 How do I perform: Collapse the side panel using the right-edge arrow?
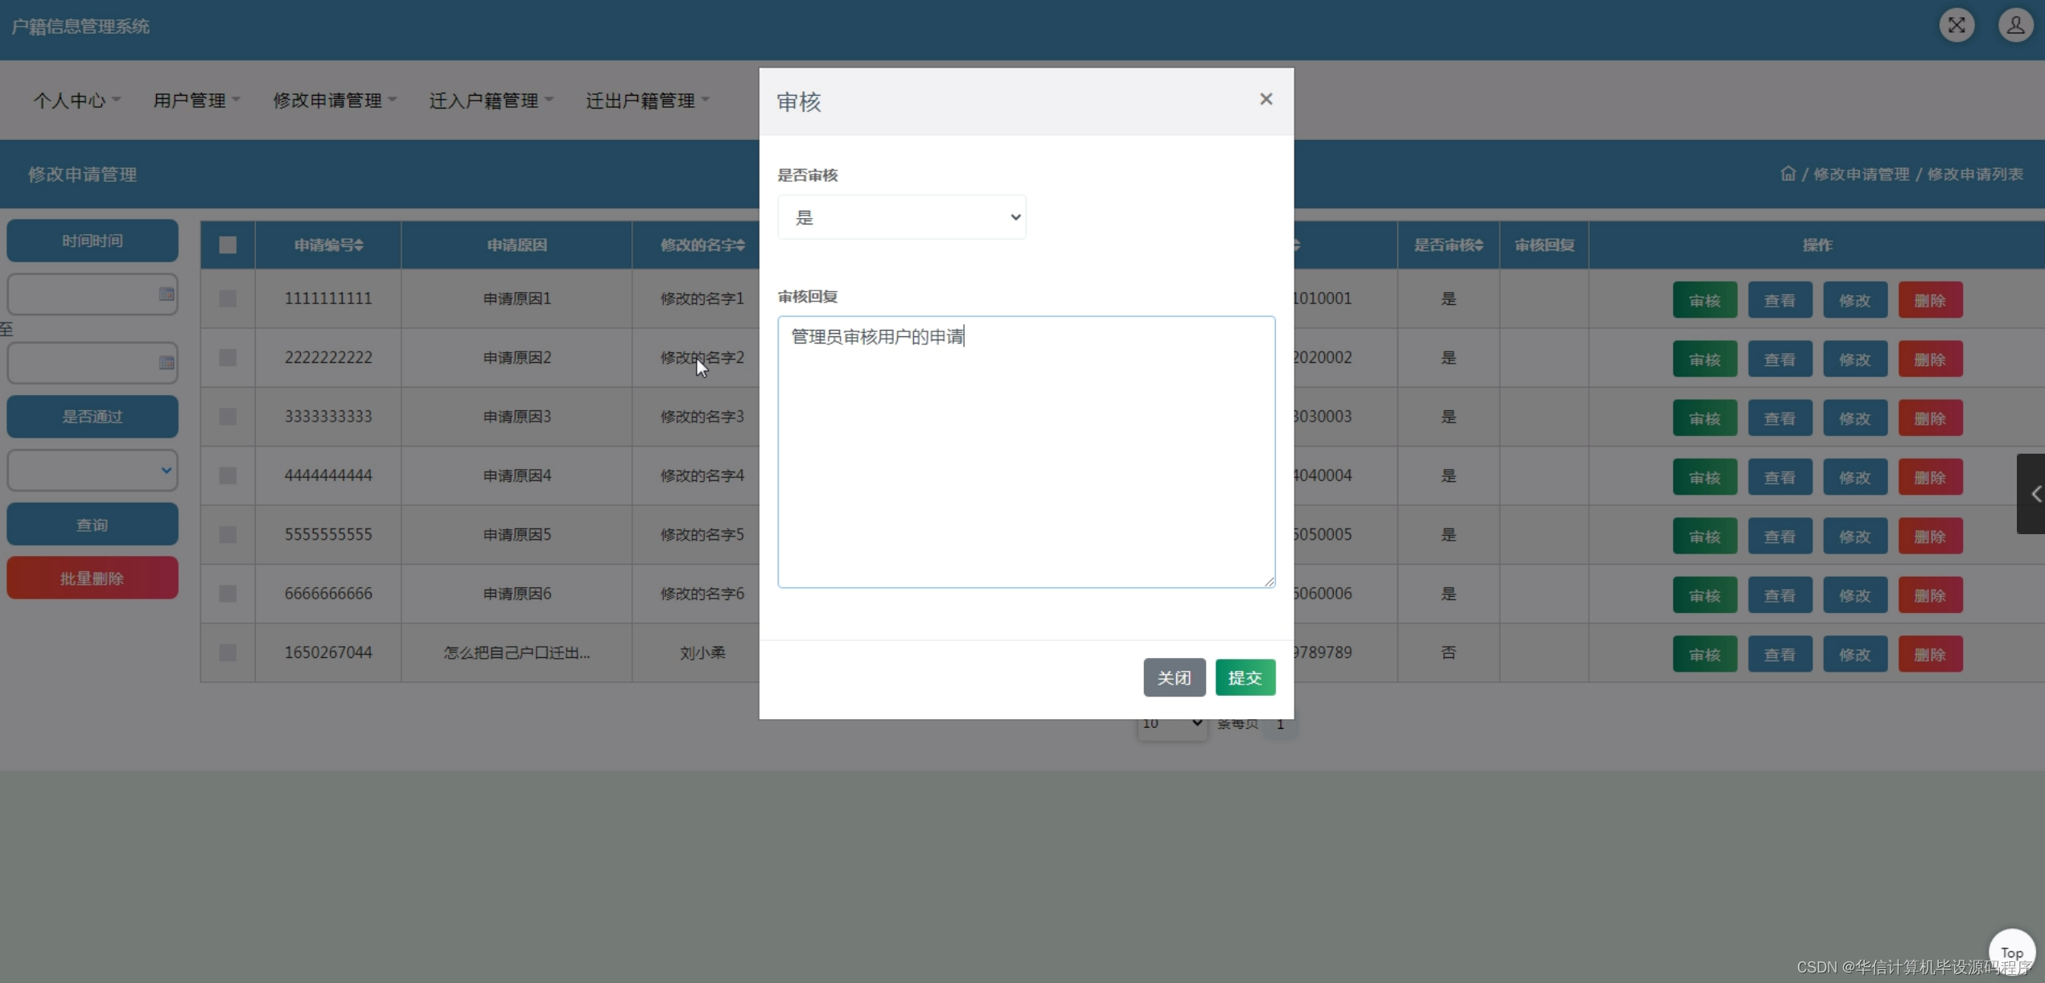pos(2035,493)
